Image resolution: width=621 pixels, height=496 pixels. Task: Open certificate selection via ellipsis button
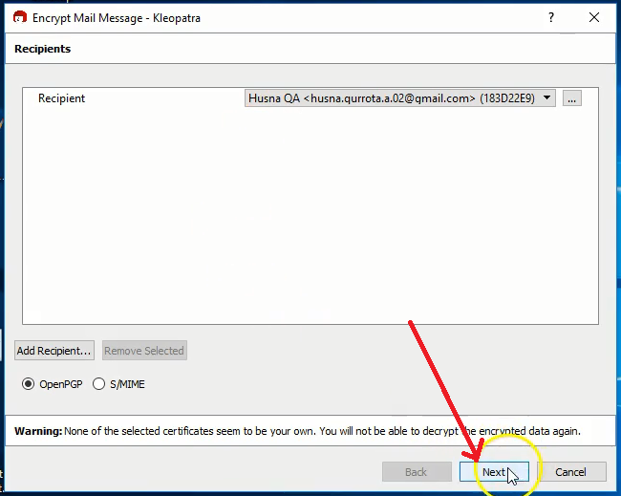pyautogui.click(x=572, y=98)
